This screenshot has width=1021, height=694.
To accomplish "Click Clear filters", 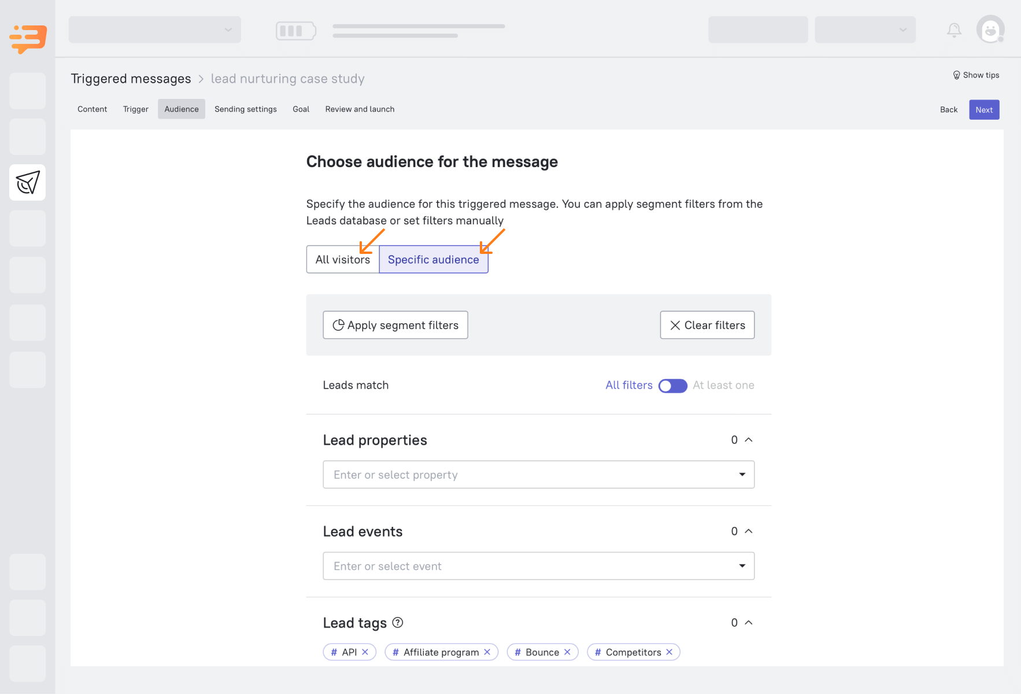I will coord(707,324).
